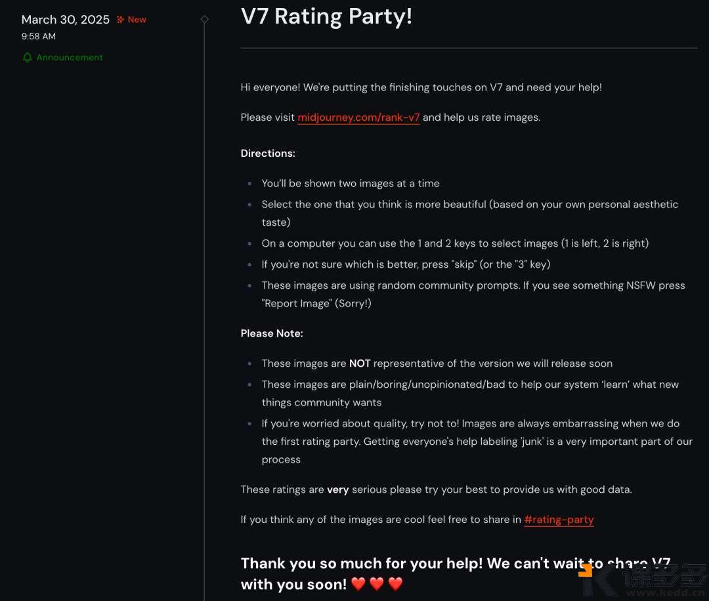Open the #rating-party channel link
The width and height of the screenshot is (709, 601).
pos(559,520)
